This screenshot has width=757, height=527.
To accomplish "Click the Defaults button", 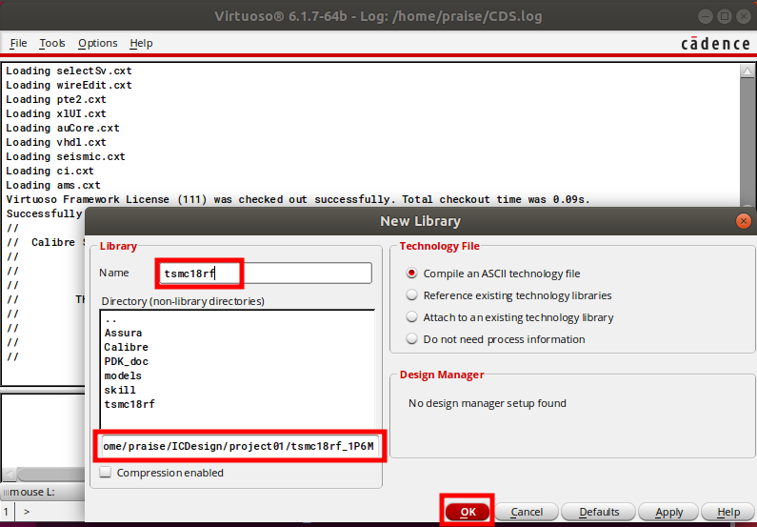I will point(599,512).
